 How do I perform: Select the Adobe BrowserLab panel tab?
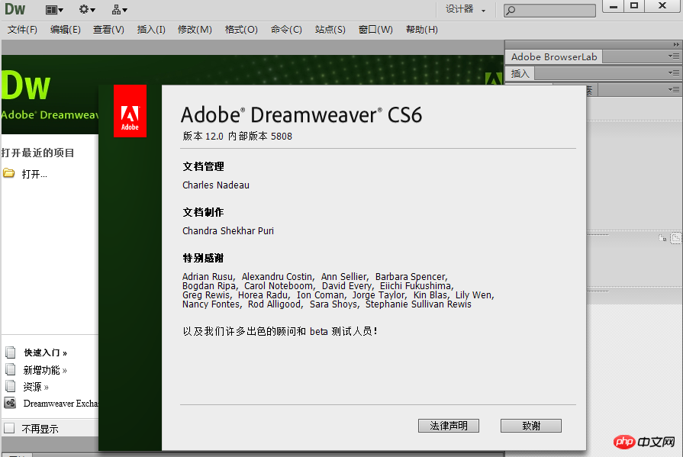[x=553, y=56]
